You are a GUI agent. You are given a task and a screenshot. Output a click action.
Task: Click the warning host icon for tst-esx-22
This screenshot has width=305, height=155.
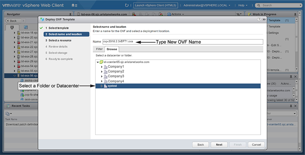(x=19, y=47)
